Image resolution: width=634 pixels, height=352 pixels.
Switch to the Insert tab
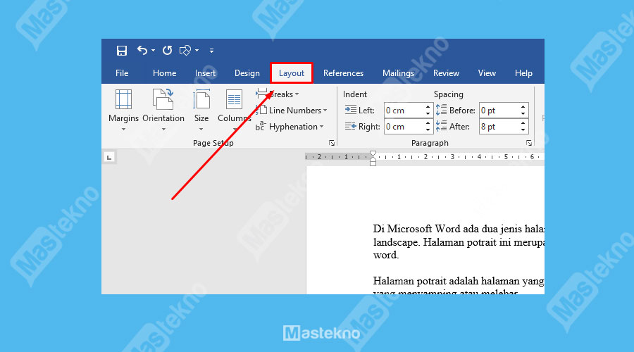tap(205, 73)
